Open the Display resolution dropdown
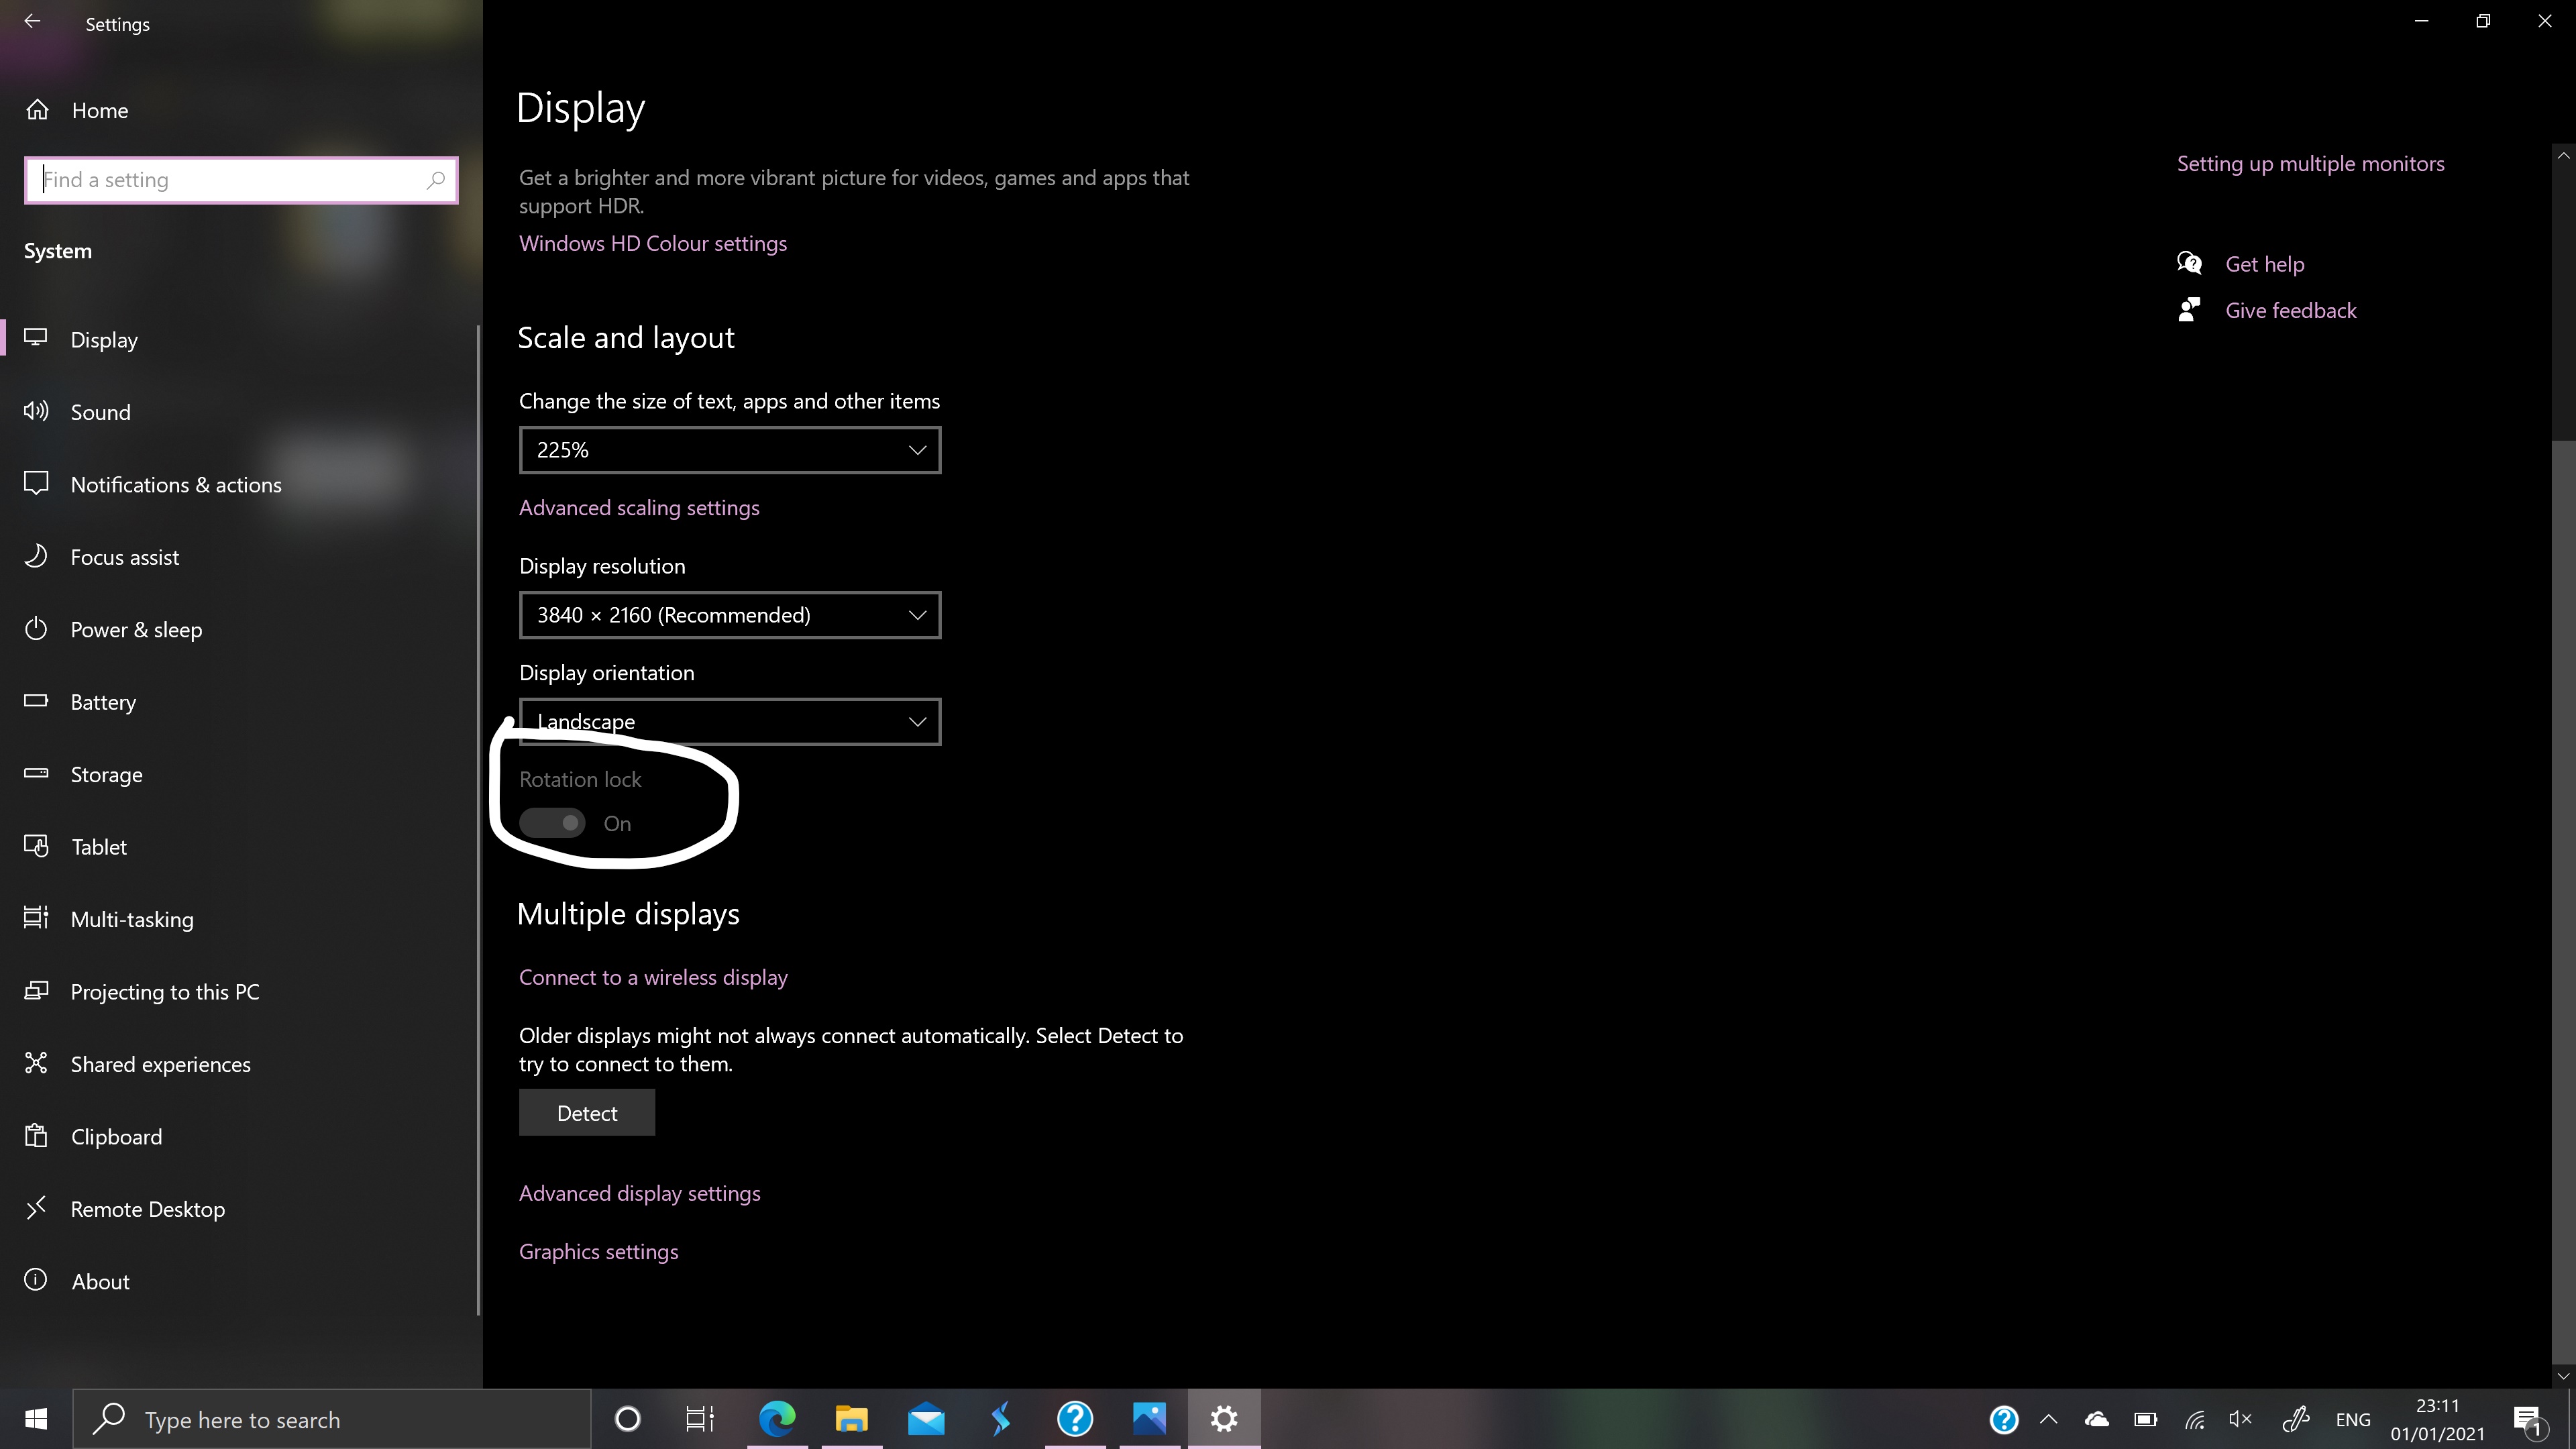 729,615
